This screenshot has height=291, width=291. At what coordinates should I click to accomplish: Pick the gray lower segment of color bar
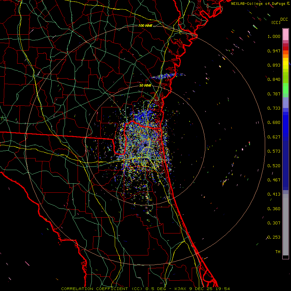286,225
